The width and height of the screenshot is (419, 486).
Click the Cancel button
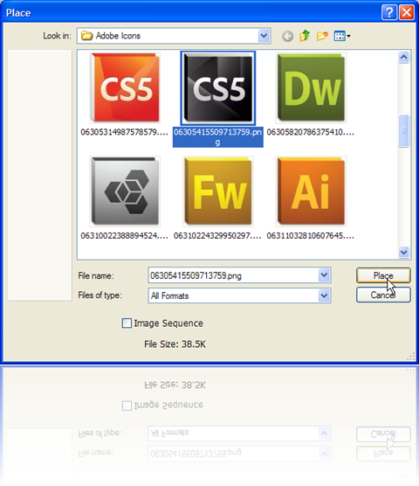383,295
